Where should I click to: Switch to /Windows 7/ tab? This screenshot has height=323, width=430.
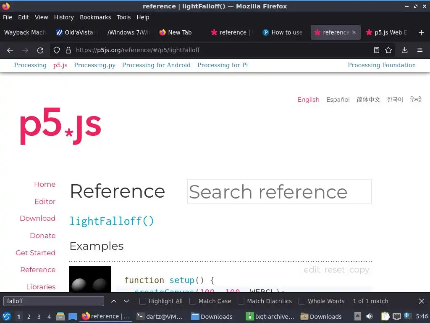(128, 32)
